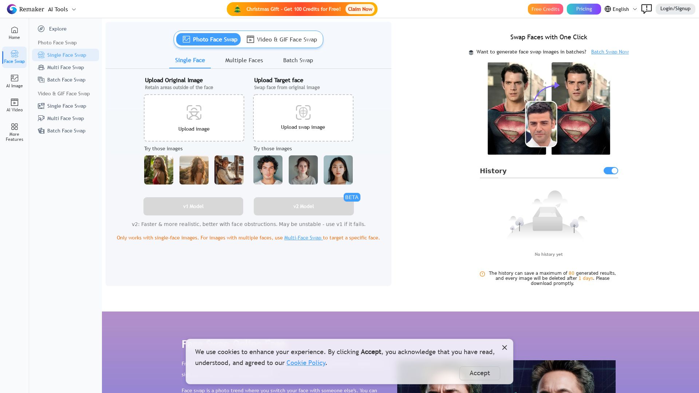
Task: Open the English language dropdown
Action: point(621,9)
